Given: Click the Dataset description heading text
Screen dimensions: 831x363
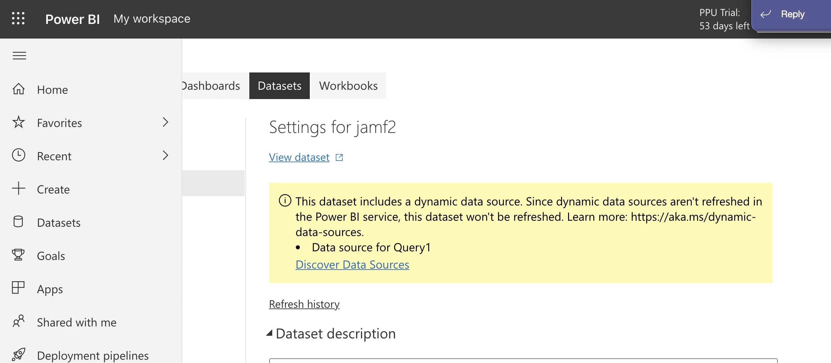Looking at the screenshot, I should click(336, 333).
